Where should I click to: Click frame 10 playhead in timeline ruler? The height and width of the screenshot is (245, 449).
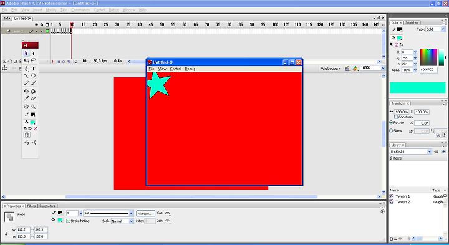point(72,24)
